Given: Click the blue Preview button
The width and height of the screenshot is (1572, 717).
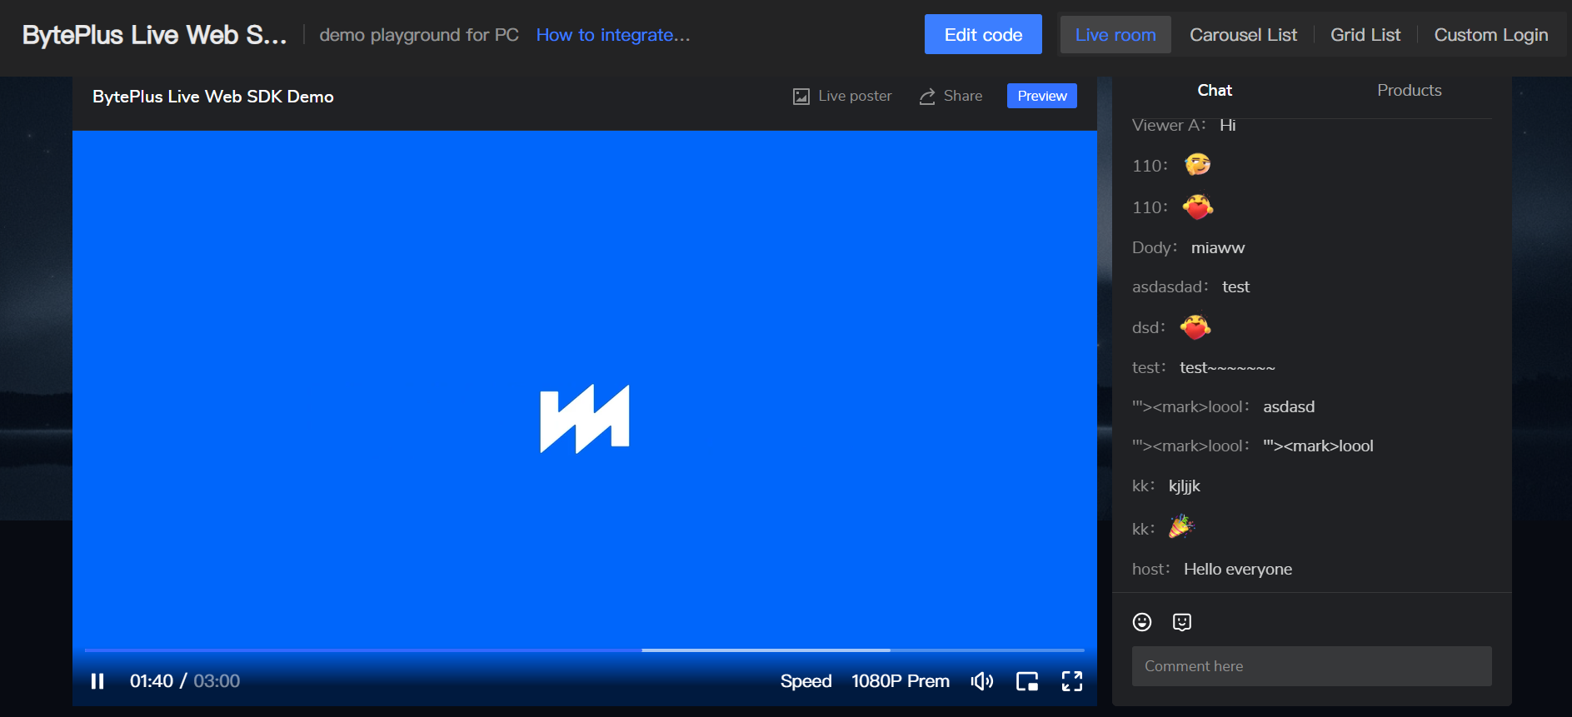Looking at the screenshot, I should pyautogui.click(x=1041, y=97).
